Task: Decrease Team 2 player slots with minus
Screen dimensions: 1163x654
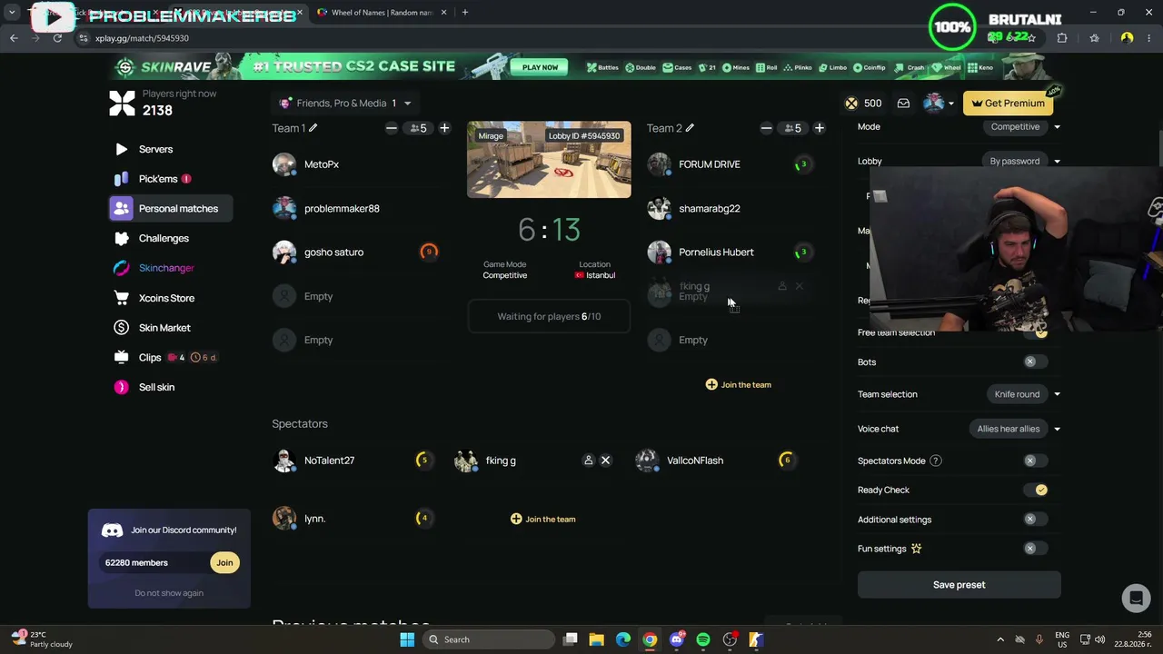Action: pyautogui.click(x=766, y=128)
